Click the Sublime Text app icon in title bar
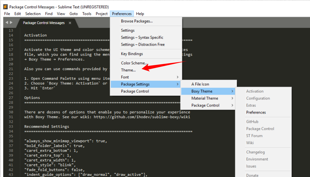The height and width of the screenshot is (177, 310). coord(5,7)
